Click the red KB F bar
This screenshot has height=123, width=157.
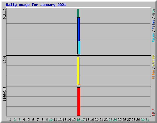[78, 101]
